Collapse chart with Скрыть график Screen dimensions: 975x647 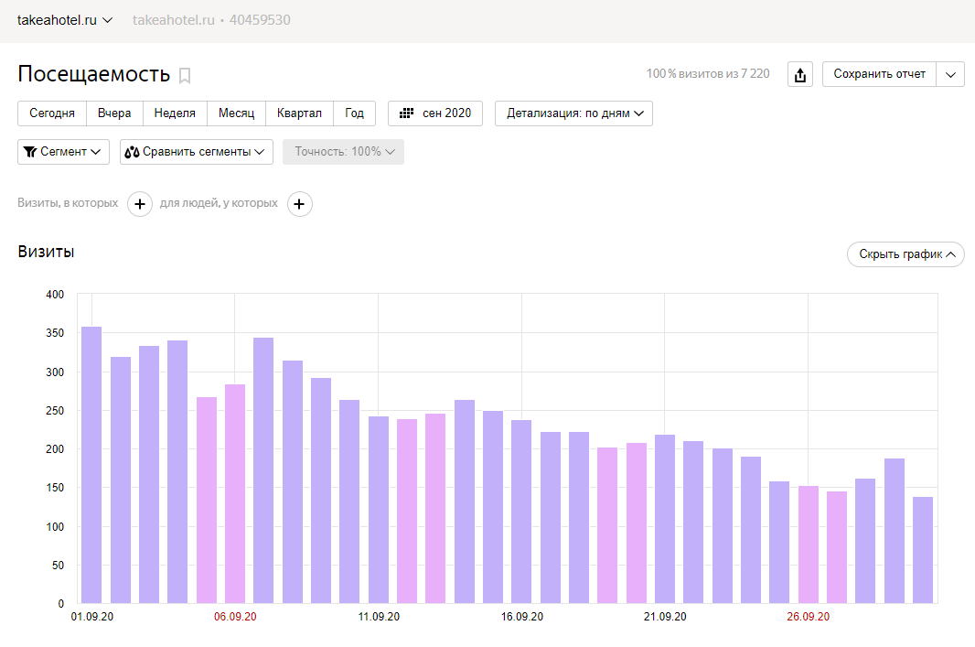[x=905, y=254]
